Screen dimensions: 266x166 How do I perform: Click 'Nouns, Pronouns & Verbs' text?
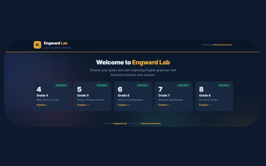point(91,100)
